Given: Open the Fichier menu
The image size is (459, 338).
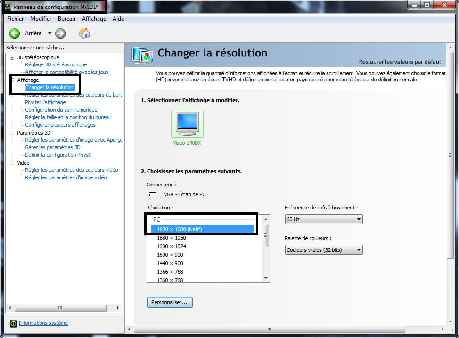Looking at the screenshot, I should coord(15,19).
